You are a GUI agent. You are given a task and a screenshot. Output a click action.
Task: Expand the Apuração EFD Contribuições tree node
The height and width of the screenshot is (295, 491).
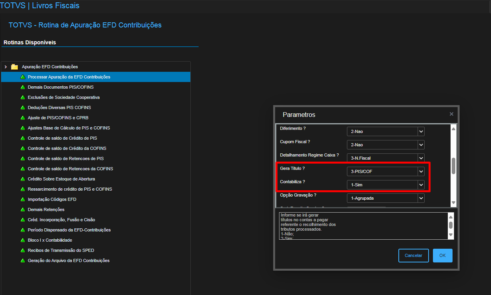(x=5, y=67)
